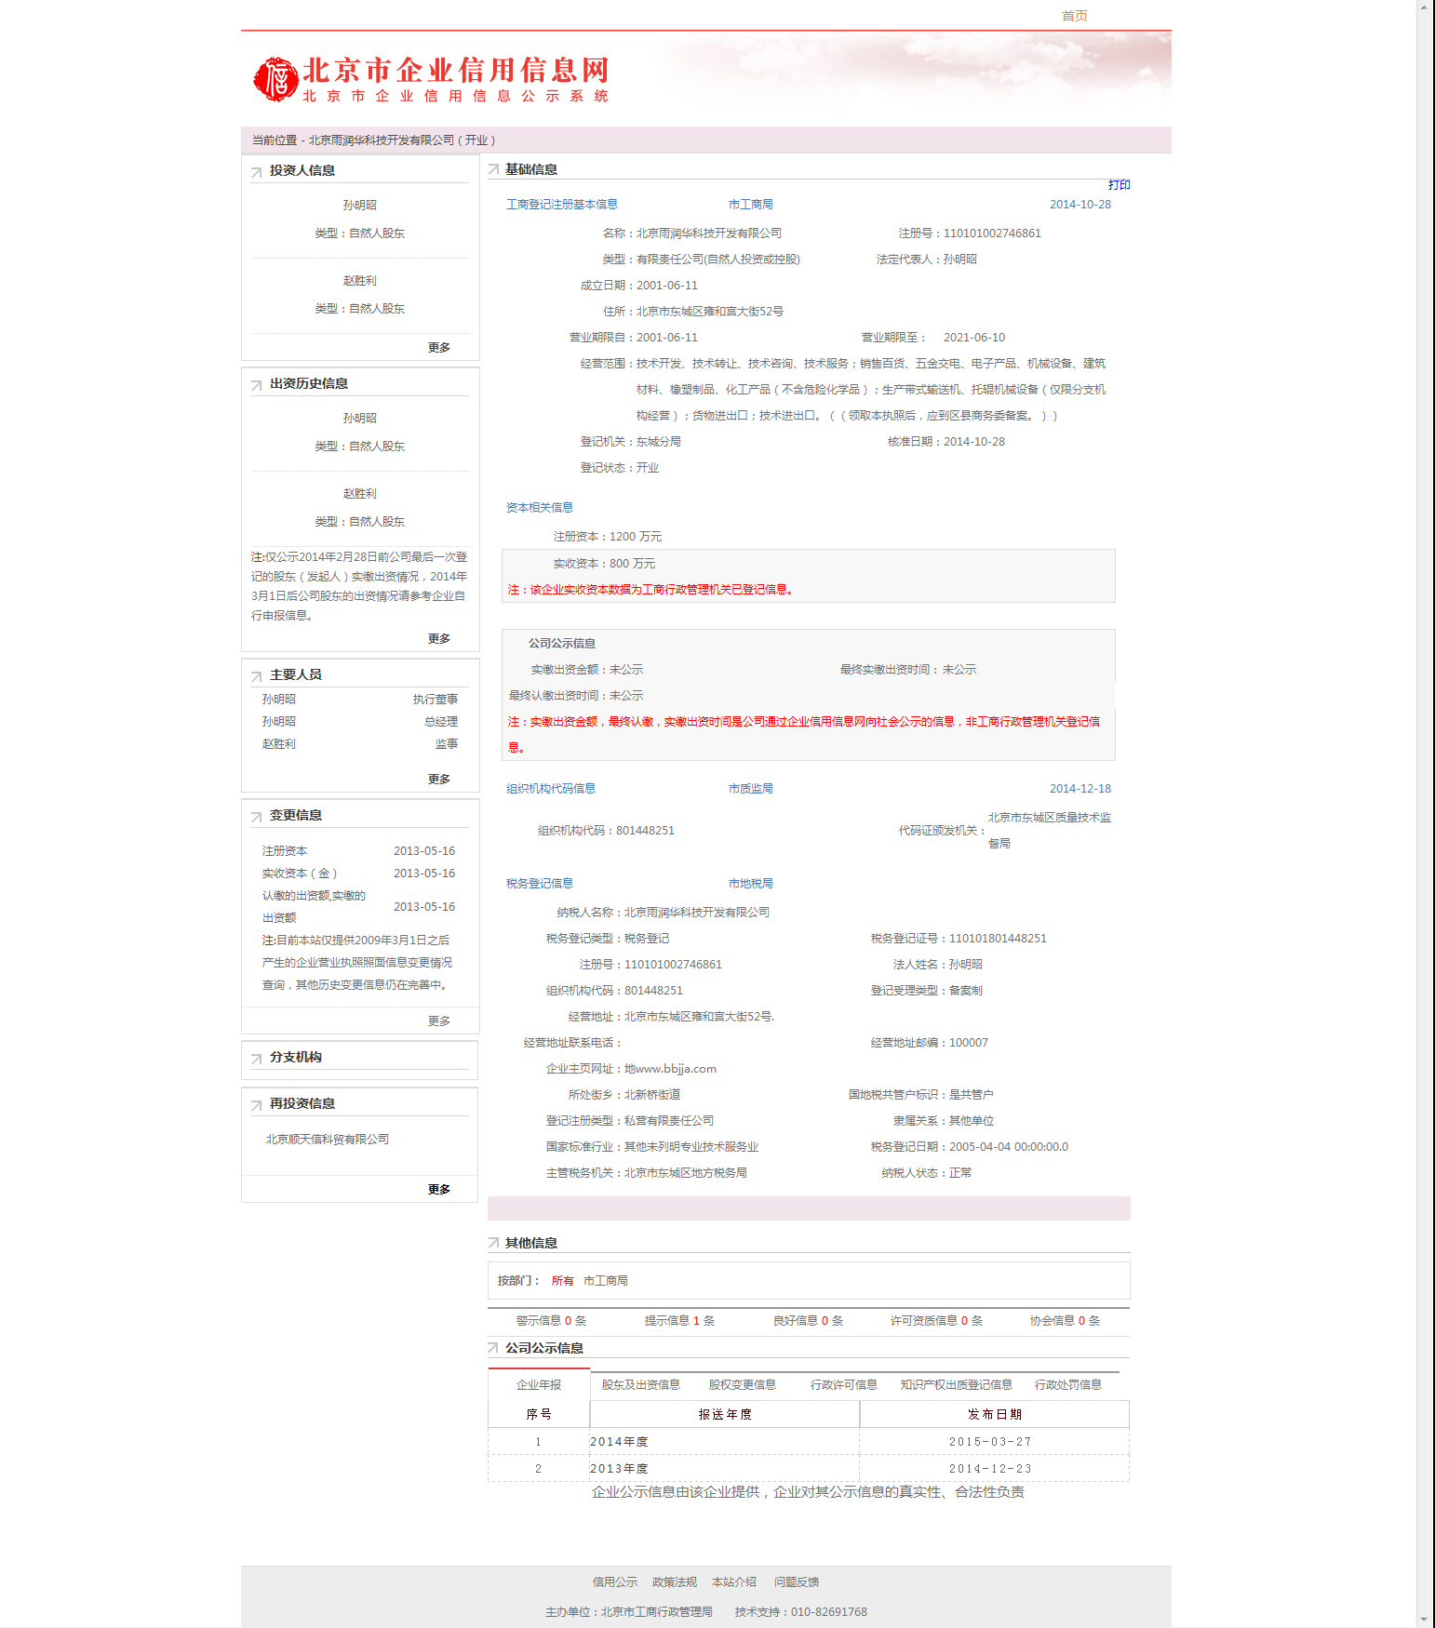
Task: Open the 2014年度 annual report
Action: pyautogui.click(x=619, y=1441)
